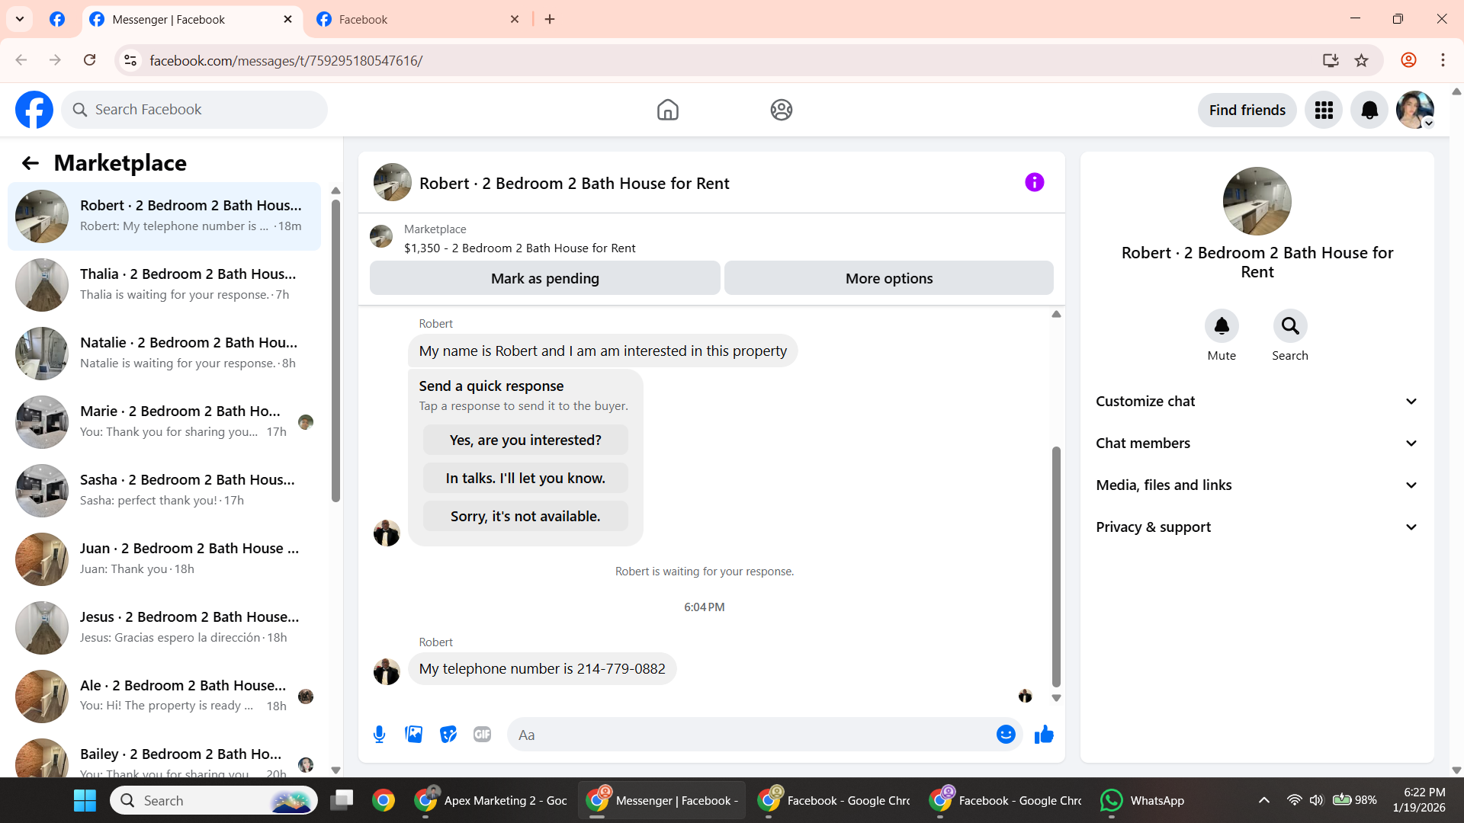The image size is (1464, 823).
Task: Expand Media, files and links section
Action: click(1257, 485)
